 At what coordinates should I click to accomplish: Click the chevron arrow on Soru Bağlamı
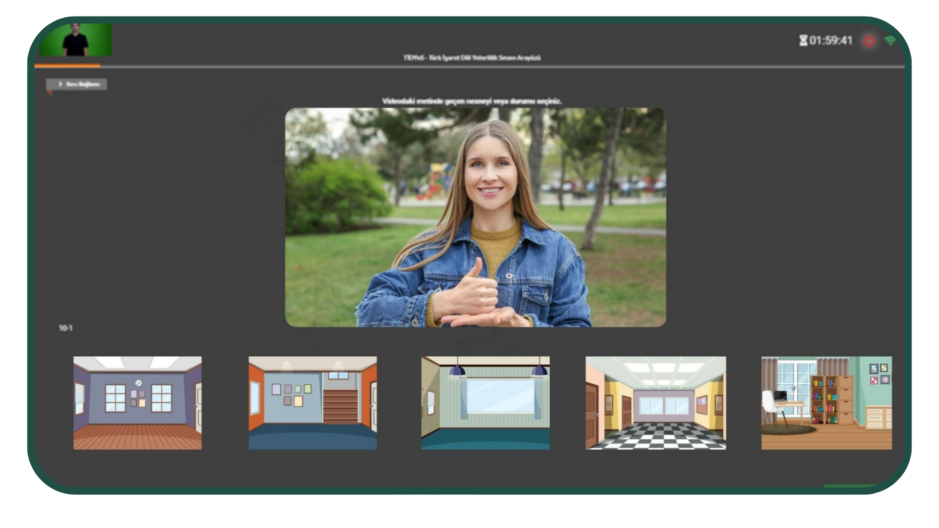pos(61,84)
